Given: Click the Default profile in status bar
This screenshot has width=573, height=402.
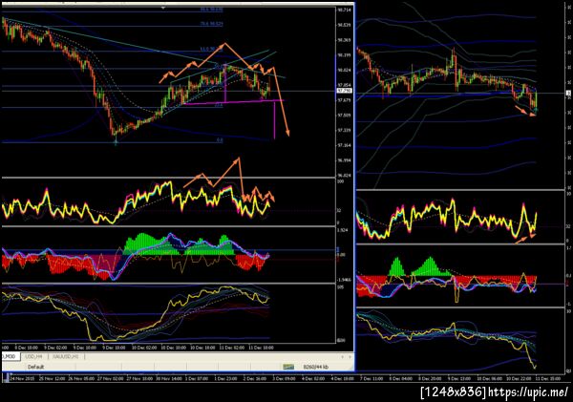Looking at the screenshot, I should tap(36, 367).
